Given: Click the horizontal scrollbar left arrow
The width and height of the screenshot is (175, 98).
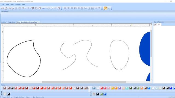Looking at the screenshot, I should pos(2,82).
